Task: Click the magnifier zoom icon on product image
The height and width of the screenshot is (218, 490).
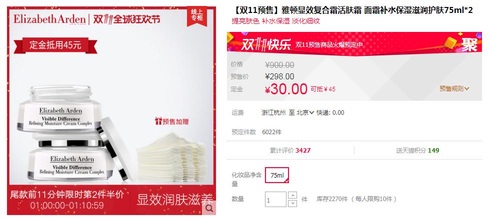Action: click(209, 208)
